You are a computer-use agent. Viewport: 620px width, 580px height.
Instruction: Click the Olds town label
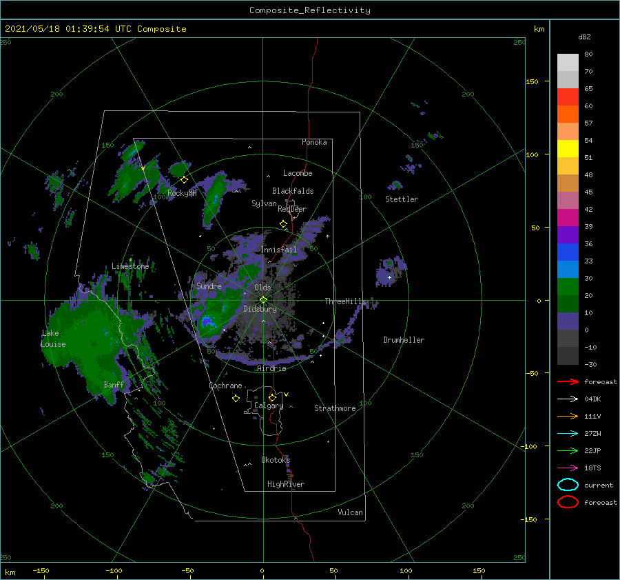click(262, 288)
